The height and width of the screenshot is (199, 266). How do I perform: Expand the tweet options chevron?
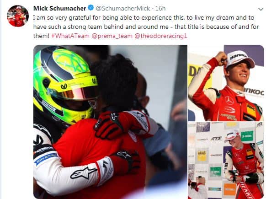click(261, 9)
